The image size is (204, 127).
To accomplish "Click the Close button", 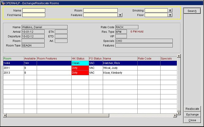I will click(x=192, y=120).
